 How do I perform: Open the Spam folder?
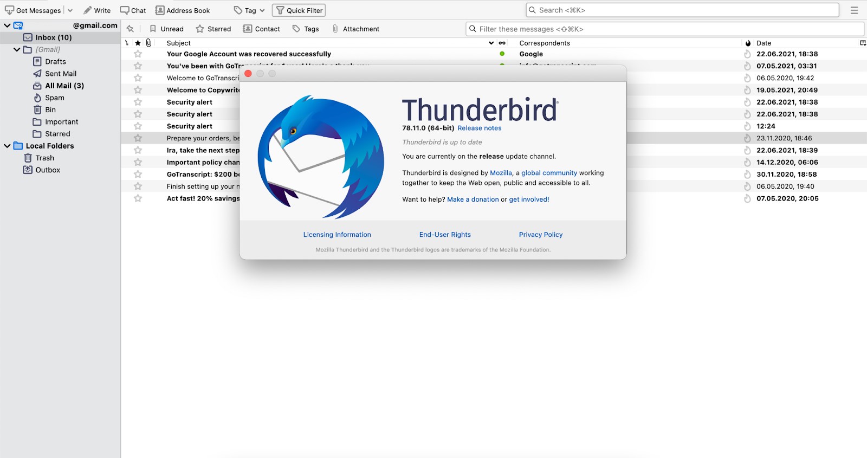point(54,98)
